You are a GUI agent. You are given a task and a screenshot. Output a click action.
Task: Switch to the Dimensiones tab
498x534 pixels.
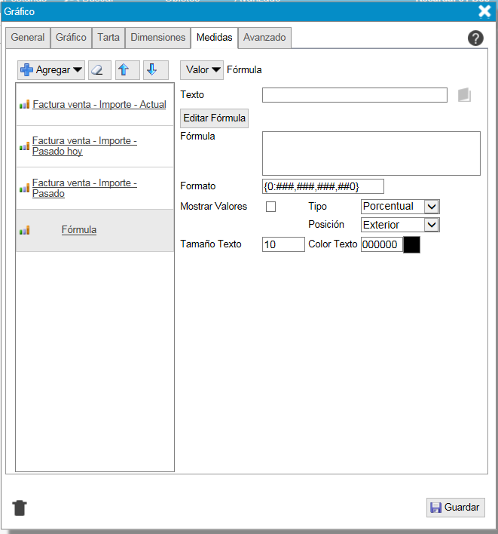pyautogui.click(x=157, y=38)
